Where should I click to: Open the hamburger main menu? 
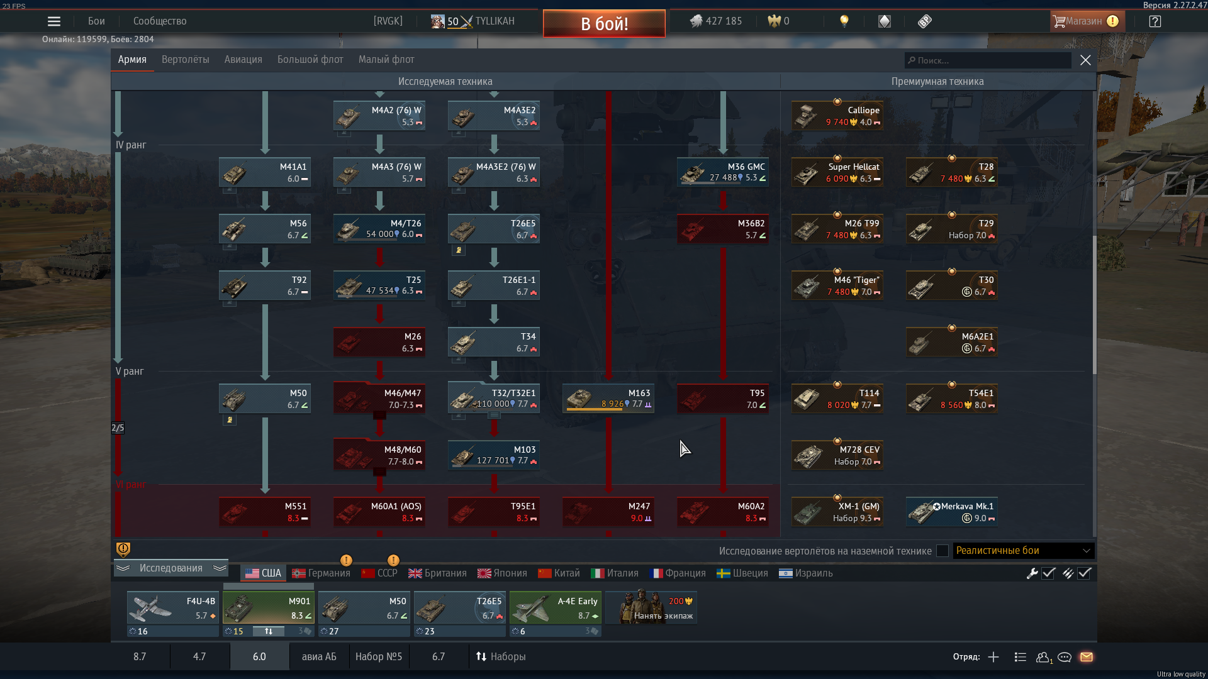(x=54, y=21)
